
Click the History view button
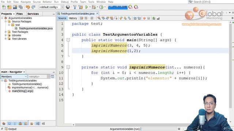tap(73, 18)
